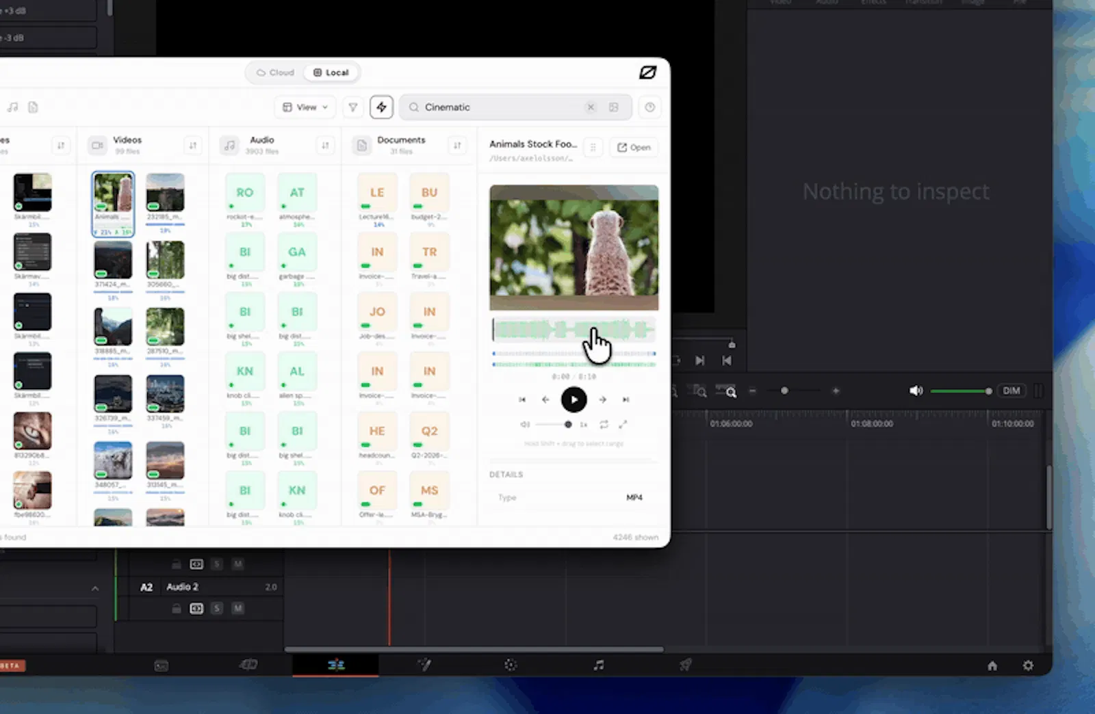This screenshot has height=714, width=1095.
Task: Change the 1x playback speed
Action: [x=584, y=425]
